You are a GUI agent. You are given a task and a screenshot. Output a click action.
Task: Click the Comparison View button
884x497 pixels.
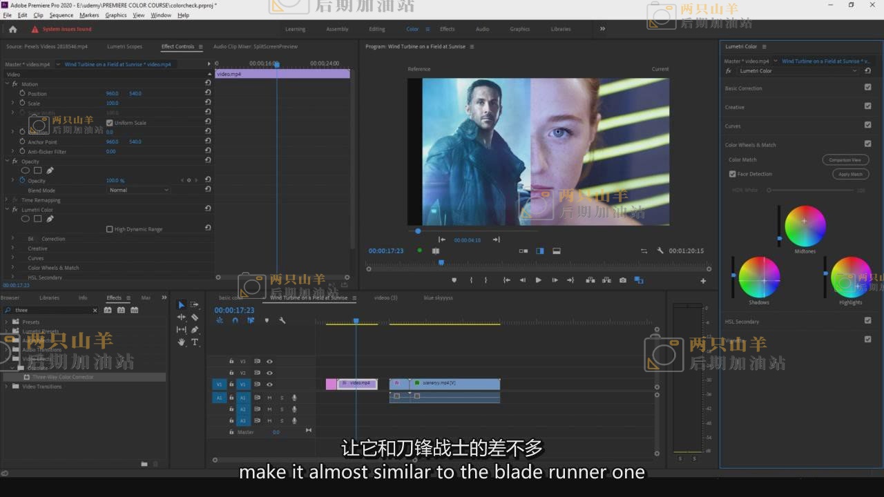click(x=845, y=159)
